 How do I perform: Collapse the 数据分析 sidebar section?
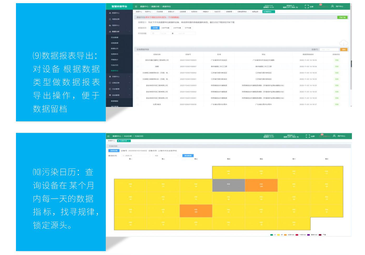[129, 31]
